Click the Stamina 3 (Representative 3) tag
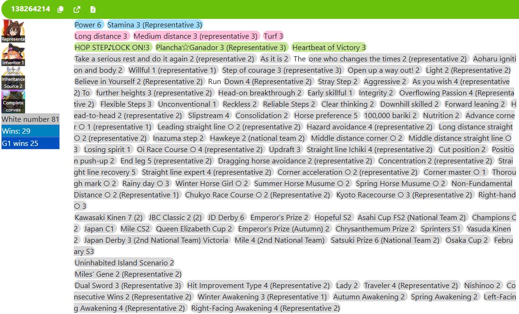 click(x=155, y=25)
